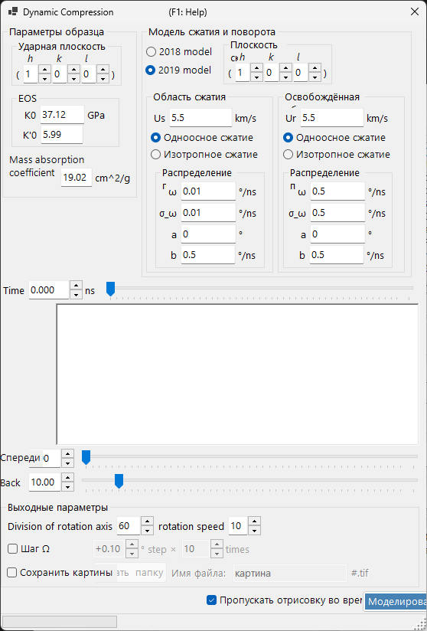Click the a field in Область сжатия

208,234
